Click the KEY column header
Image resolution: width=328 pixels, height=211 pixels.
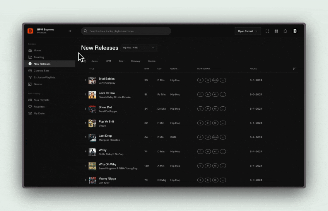159,69
